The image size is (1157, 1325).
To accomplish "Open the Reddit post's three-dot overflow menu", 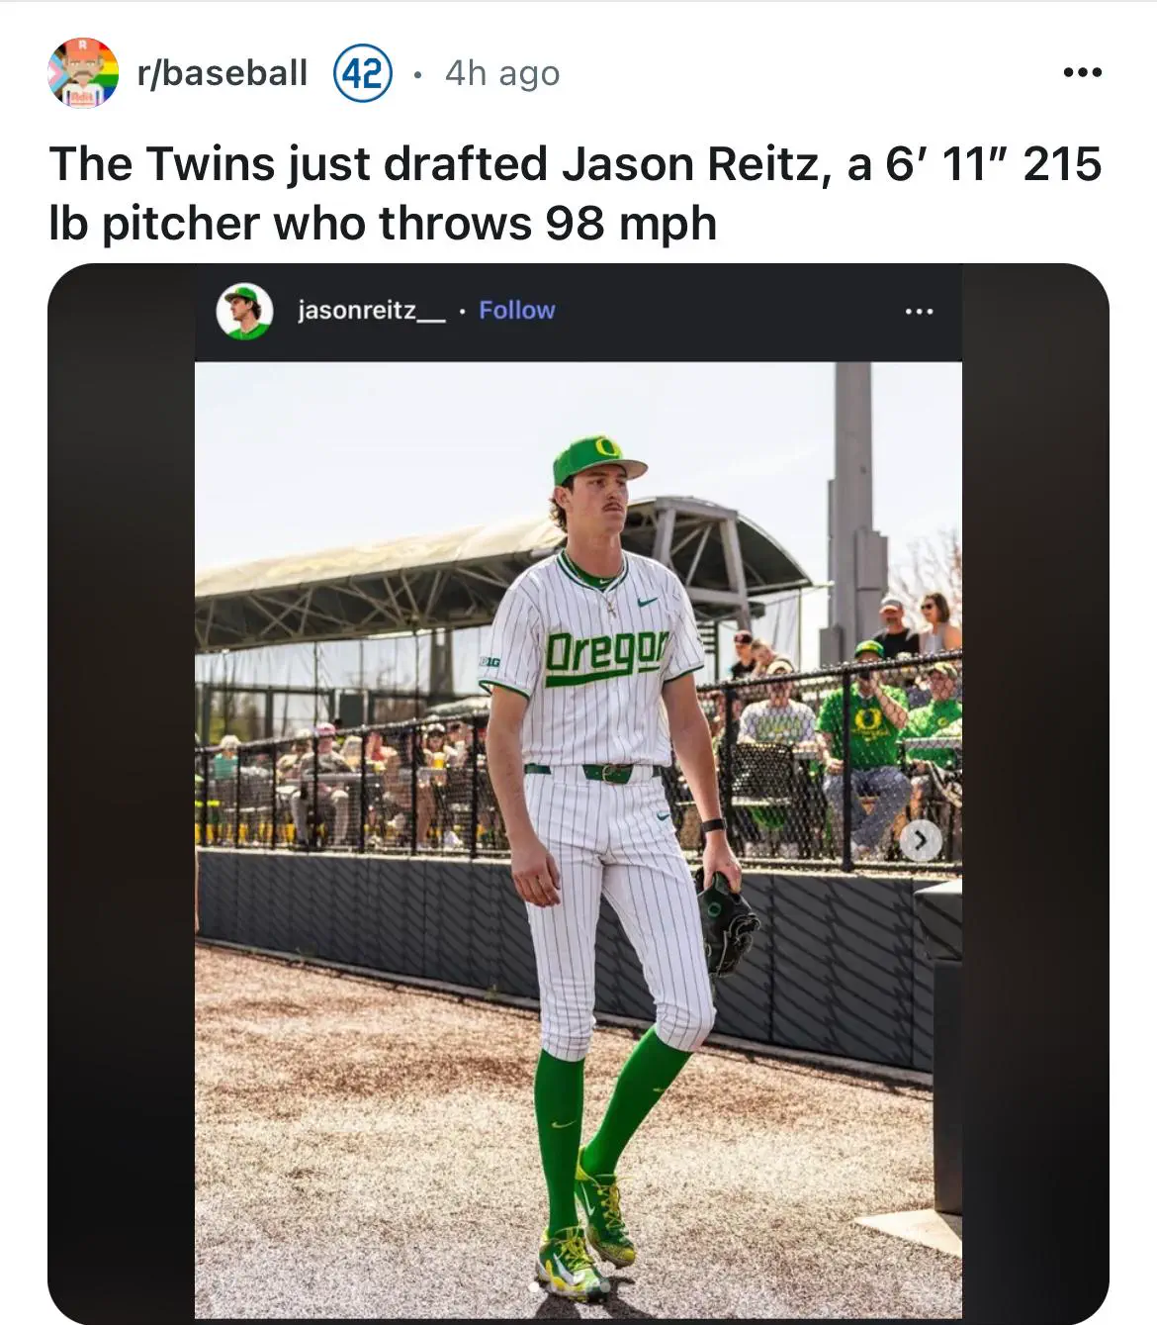I will point(1083,72).
